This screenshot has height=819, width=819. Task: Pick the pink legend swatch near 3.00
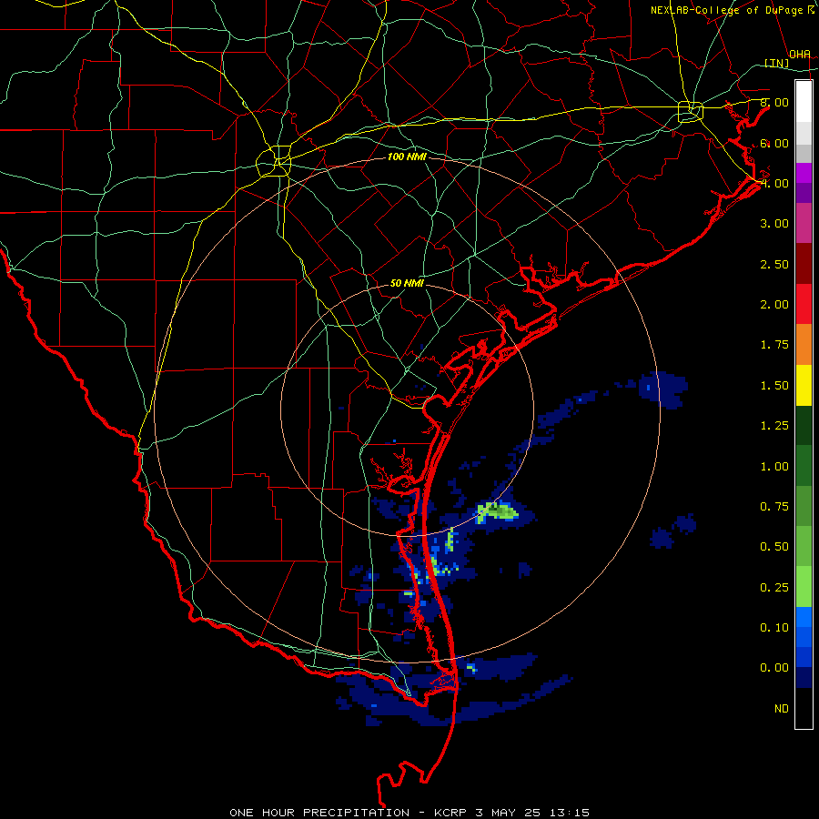(804, 223)
